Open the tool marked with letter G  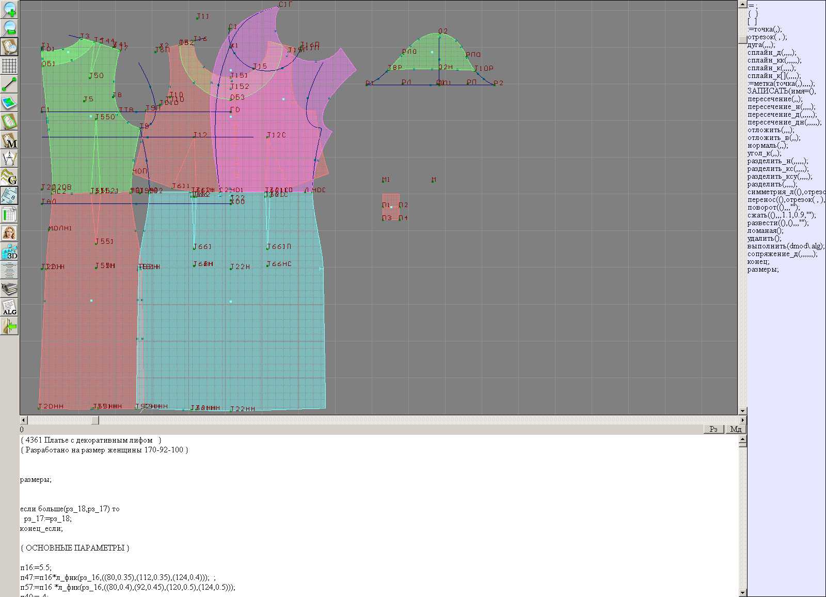[x=9, y=177]
